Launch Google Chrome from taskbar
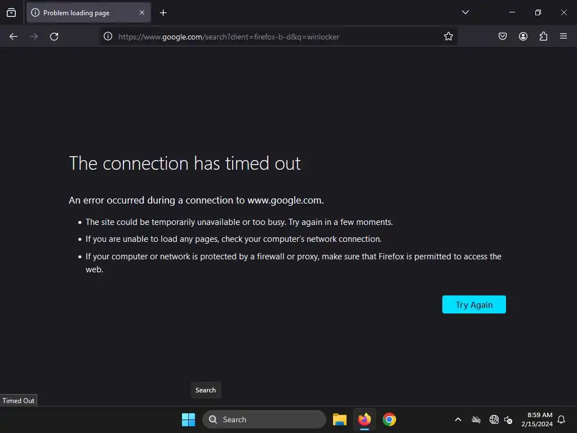The height and width of the screenshot is (433, 577). (x=389, y=419)
